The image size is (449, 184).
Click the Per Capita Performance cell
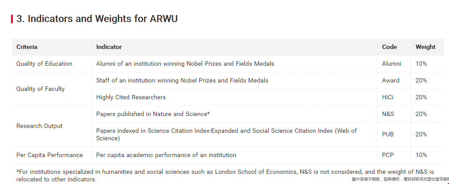tap(49, 155)
